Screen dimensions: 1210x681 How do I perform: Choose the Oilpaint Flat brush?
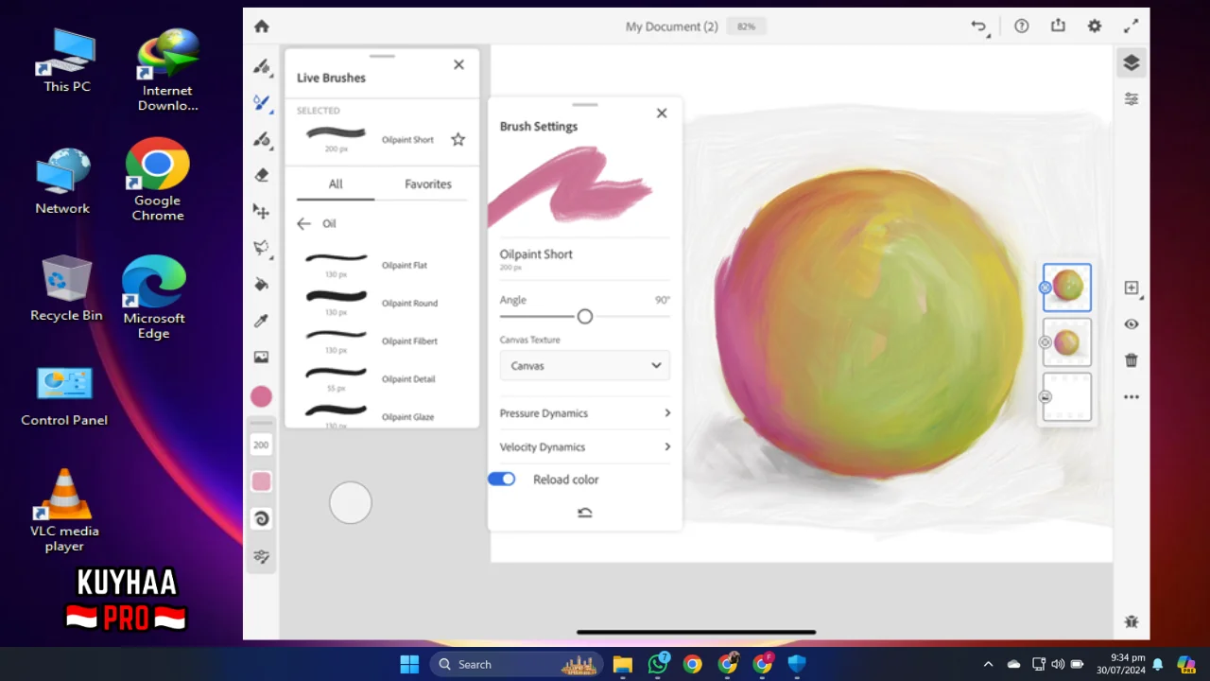(381, 264)
